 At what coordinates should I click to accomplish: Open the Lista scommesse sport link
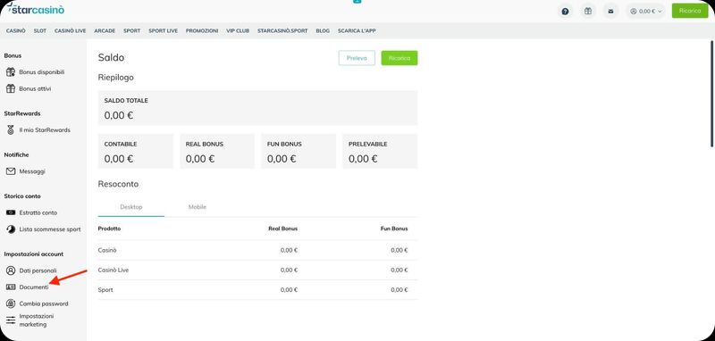(x=50, y=229)
